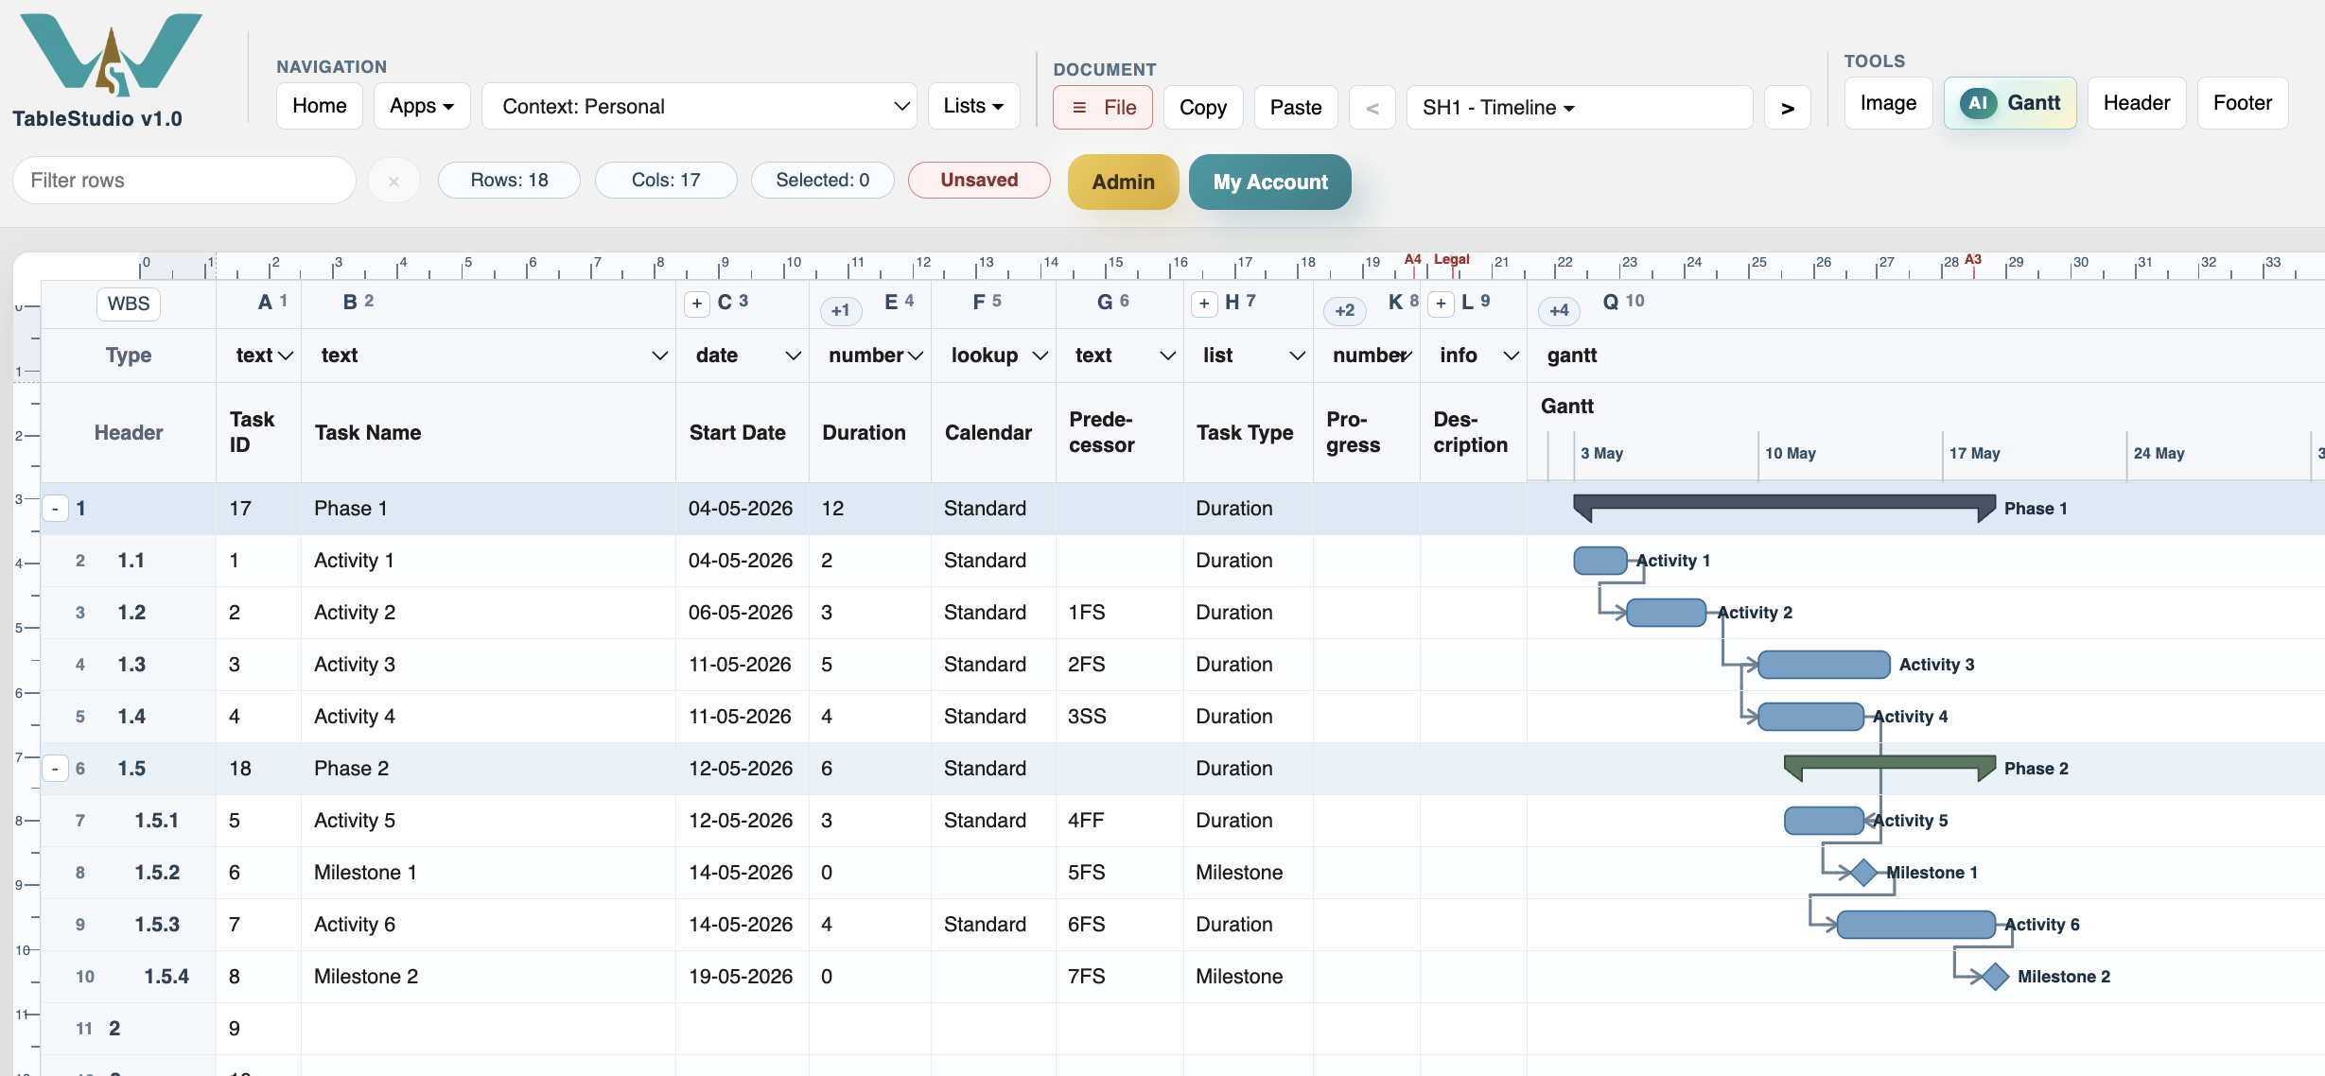Open the Header tool

2137,103
